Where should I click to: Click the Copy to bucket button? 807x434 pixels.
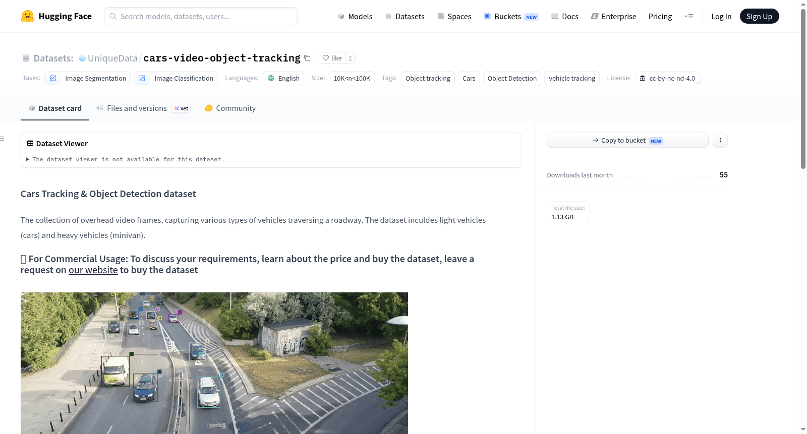627,140
